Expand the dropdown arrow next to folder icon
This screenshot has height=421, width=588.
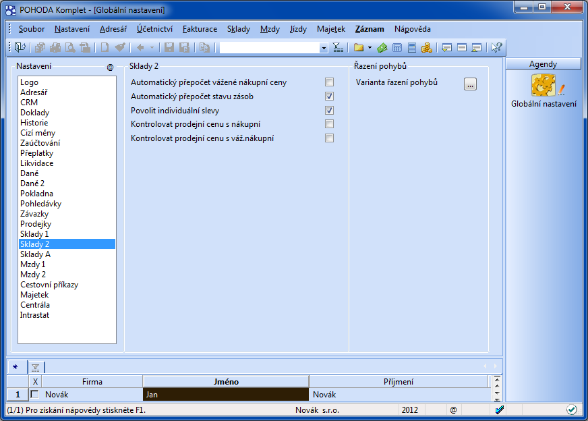(370, 48)
